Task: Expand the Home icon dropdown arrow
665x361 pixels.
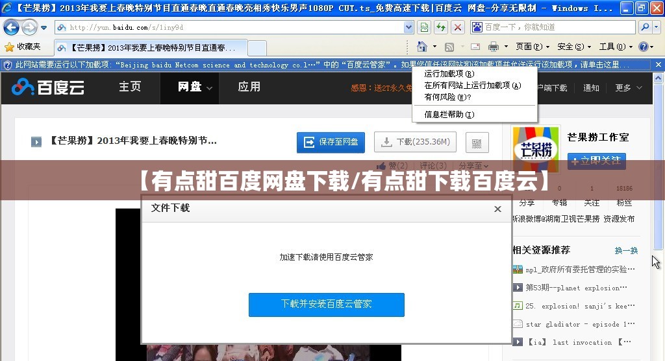Action: pyautogui.click(x=434, y=47)
